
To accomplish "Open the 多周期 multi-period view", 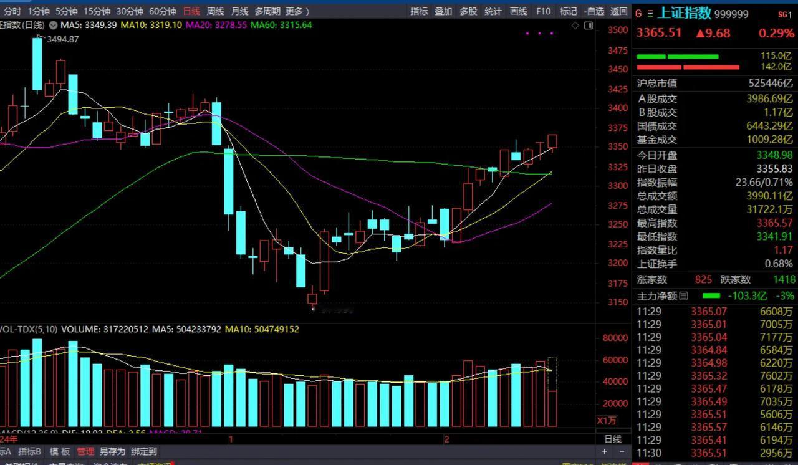I will 267,11.
